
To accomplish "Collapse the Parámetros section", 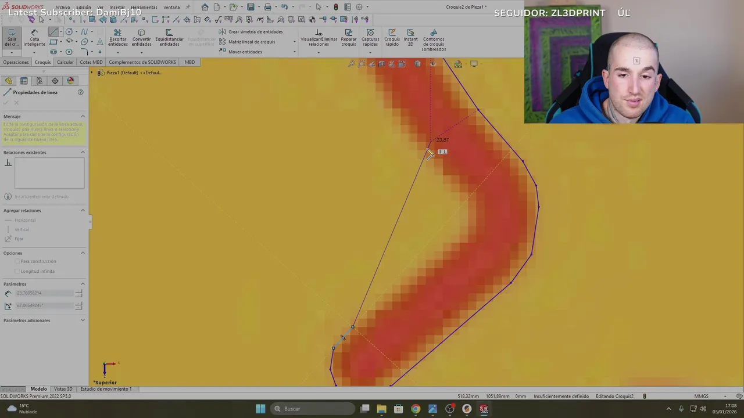I will [83, 284].
